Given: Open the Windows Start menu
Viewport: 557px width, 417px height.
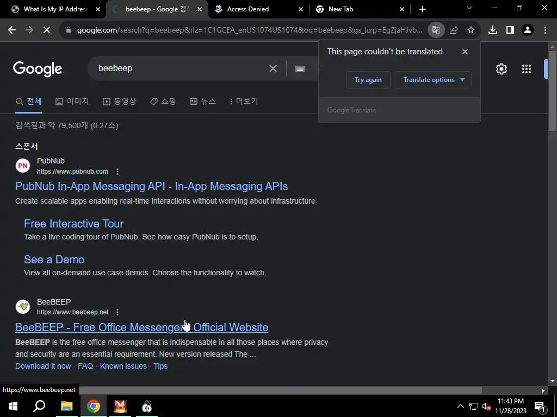Looking at the screenshot, I should pos(13,406).
